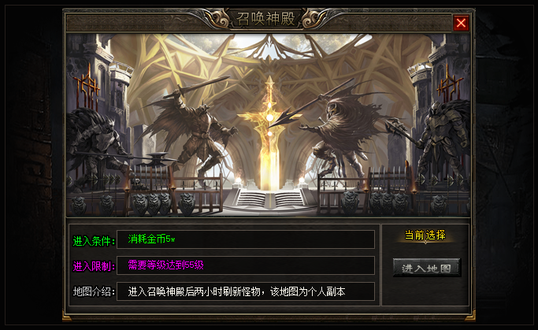The image size is (538, 330).
Task: Click the 需要等级达到55级 restriction field
Action: click(x=246, y=265)
